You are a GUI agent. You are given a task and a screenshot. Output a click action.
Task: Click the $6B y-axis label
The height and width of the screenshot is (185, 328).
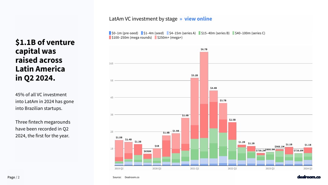pyautogui.click(x=111, y=64)
